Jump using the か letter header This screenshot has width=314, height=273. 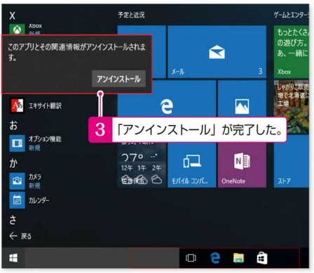pos(13,163)
